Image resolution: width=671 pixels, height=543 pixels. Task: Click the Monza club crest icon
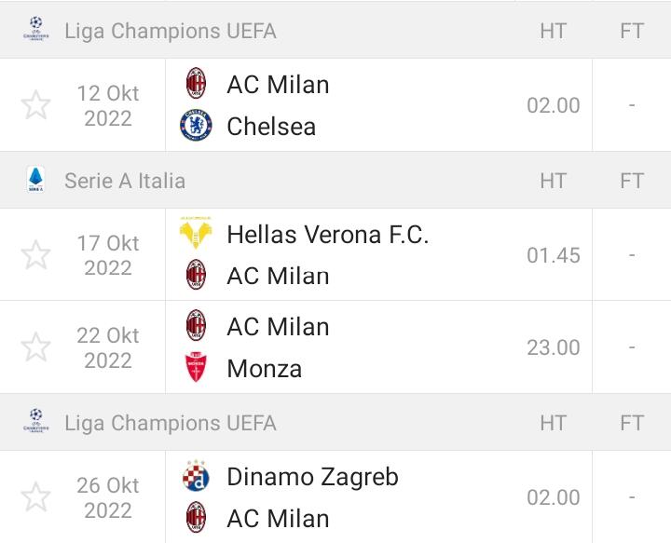point(197,368)
